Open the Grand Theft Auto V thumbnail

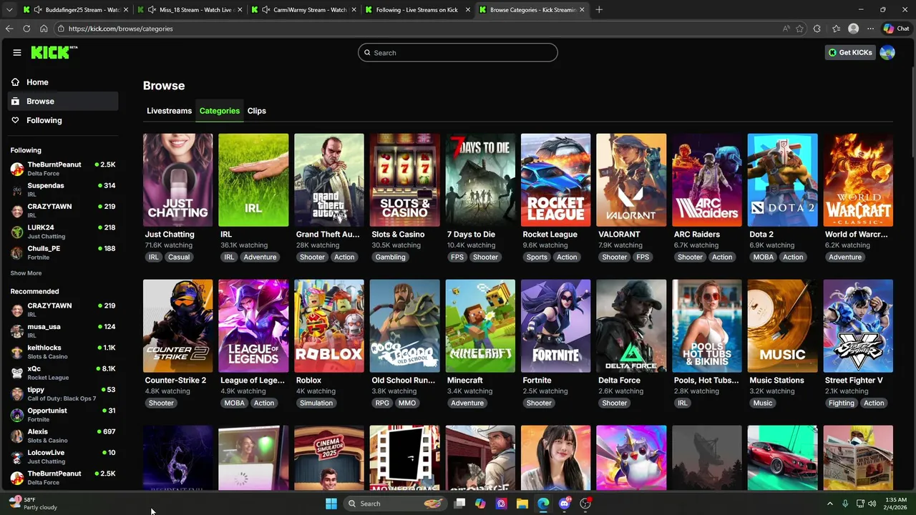pos(329,180)
